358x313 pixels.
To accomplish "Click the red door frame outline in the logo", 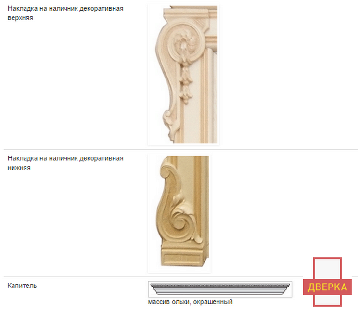I will (327, 282).
